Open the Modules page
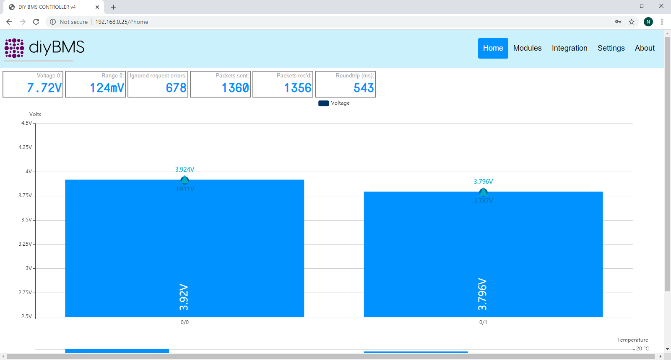The width and height of the screenshot is (671, 360). [x=527, y=48]
